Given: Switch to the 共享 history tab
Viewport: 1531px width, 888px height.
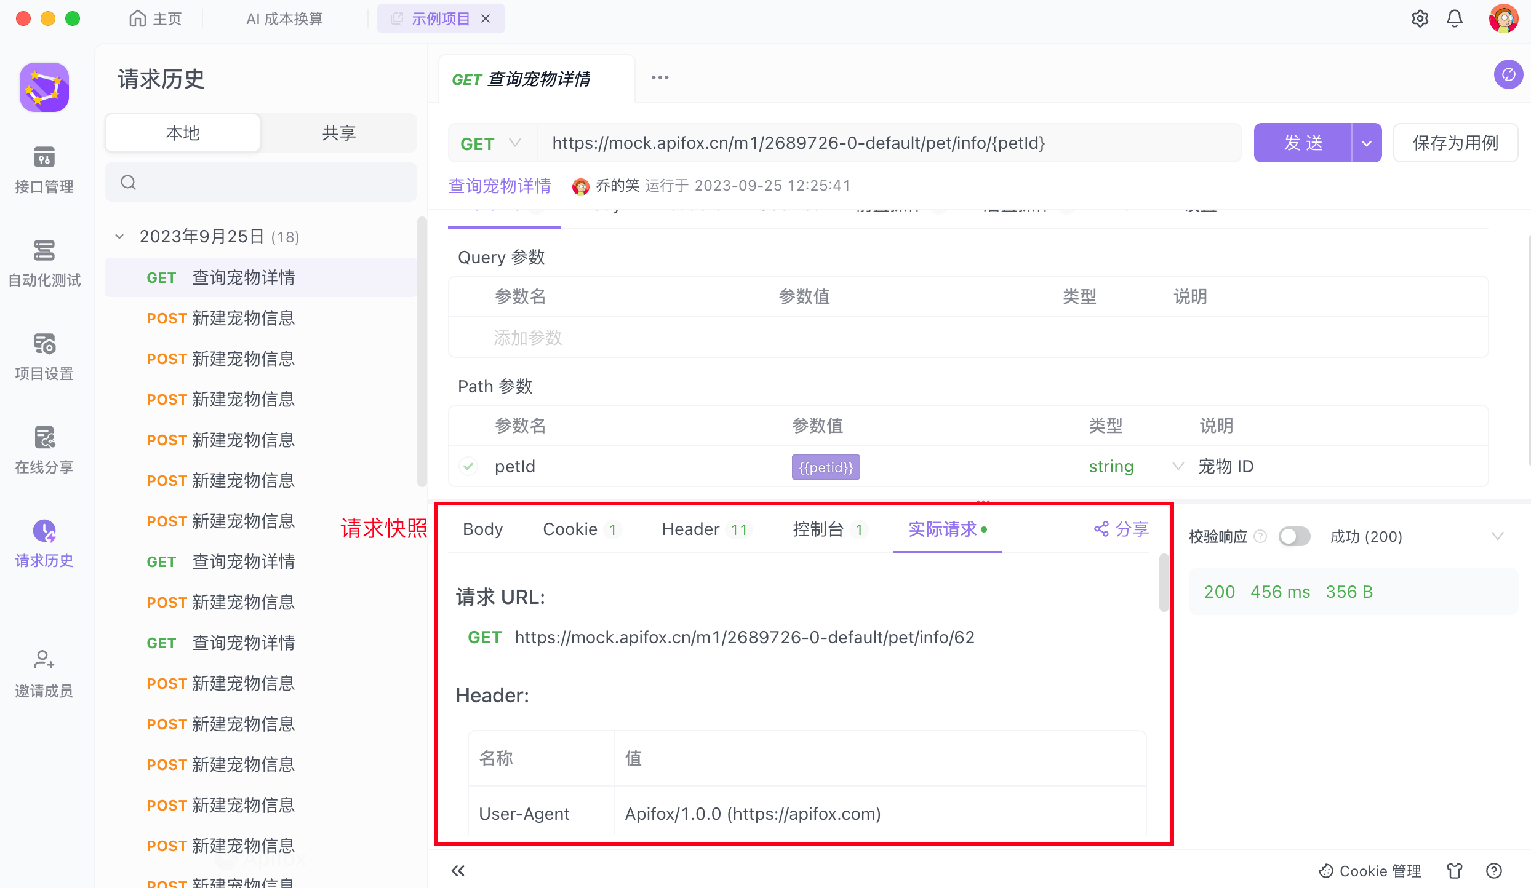Looking at the screenshot, I should click(338, 133).
